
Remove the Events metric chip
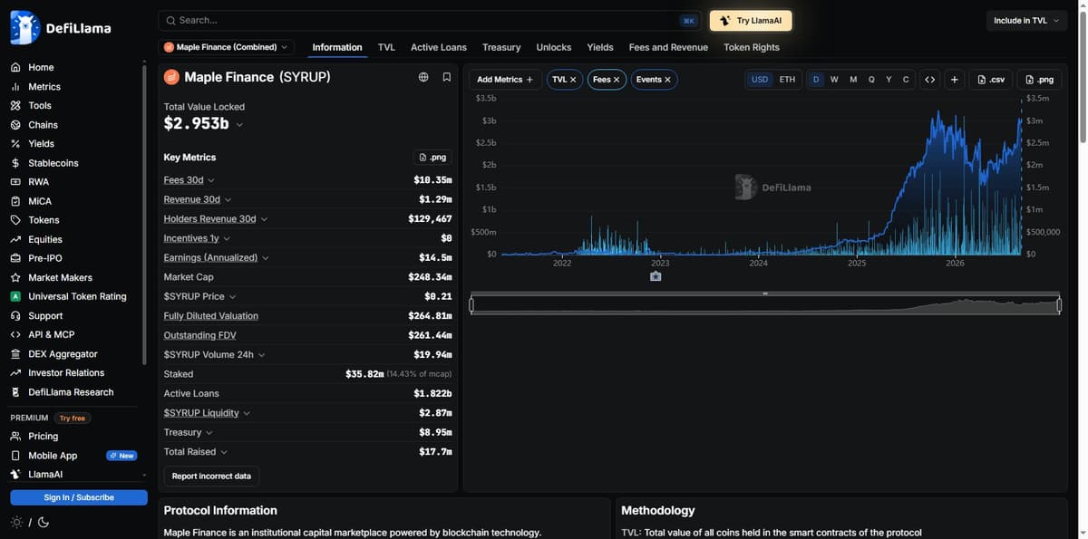coord(667,80)
